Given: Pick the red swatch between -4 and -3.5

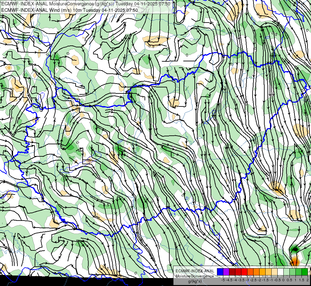Looking at the screenshot, I should (x=238, y=272).
